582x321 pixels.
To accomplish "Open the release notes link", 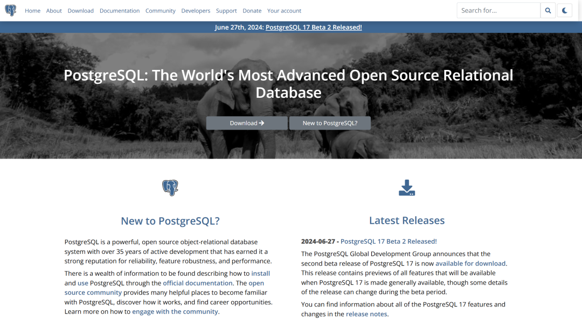I will [366, 314].
